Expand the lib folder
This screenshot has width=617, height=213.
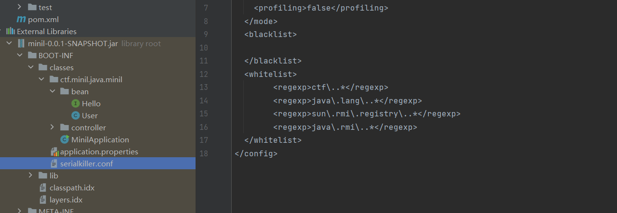[x=30, y=176]
